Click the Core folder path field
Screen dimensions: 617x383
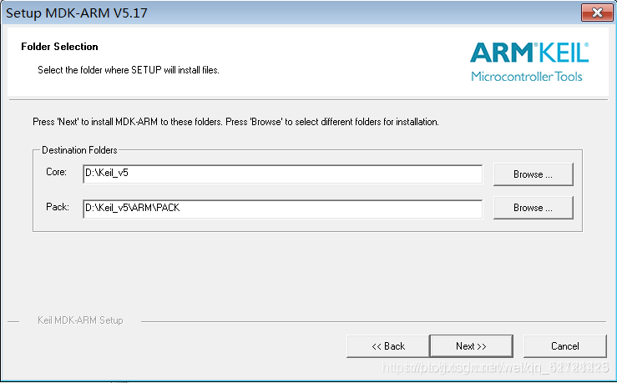tap(282, 174)
